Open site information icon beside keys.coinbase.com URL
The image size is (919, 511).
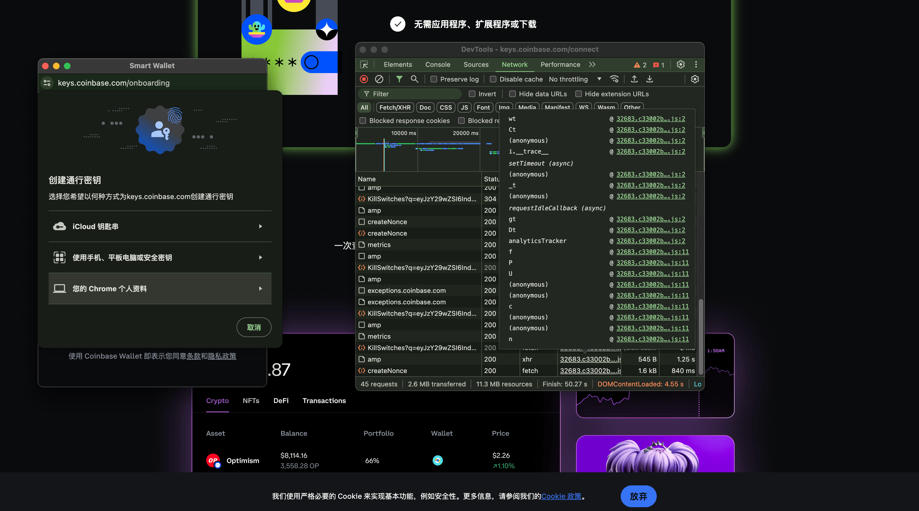pos(47,83)
